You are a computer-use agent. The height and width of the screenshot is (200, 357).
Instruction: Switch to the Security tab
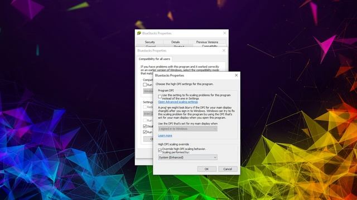click(149, 42)
